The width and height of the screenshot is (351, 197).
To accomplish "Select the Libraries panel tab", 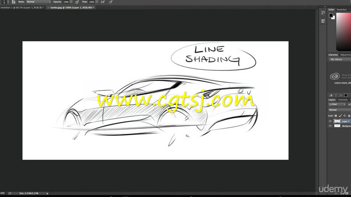I will click(333, 55).
